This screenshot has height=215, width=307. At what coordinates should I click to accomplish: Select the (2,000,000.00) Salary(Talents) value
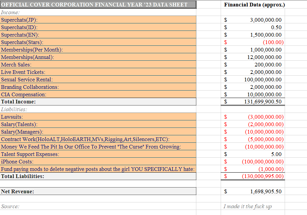tap(266, 124)
